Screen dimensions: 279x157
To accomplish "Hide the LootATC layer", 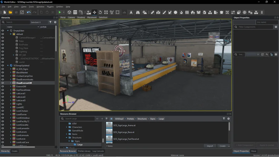I will (3, 107).
